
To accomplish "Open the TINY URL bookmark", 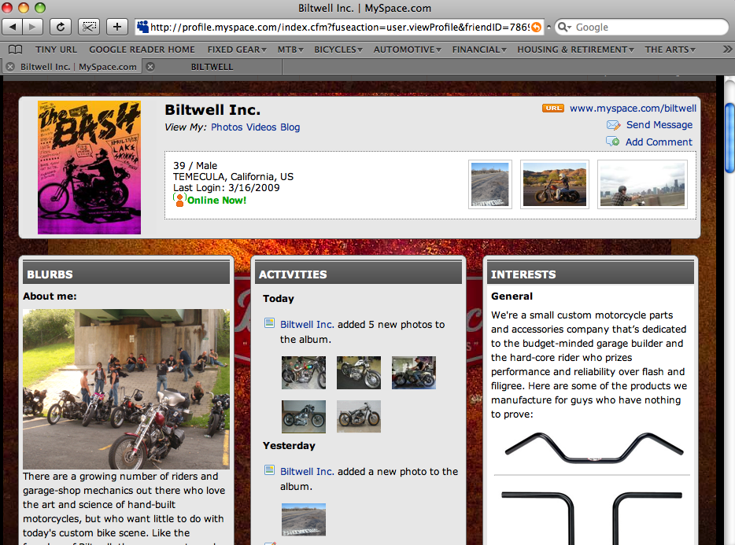I will click(56, 50).
